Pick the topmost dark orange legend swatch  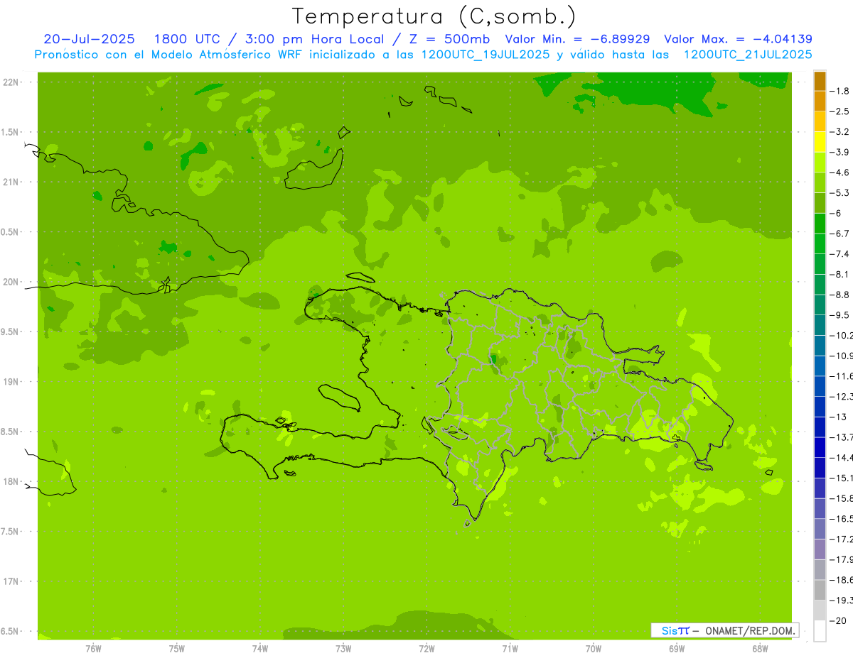click(x=820, y=81)
